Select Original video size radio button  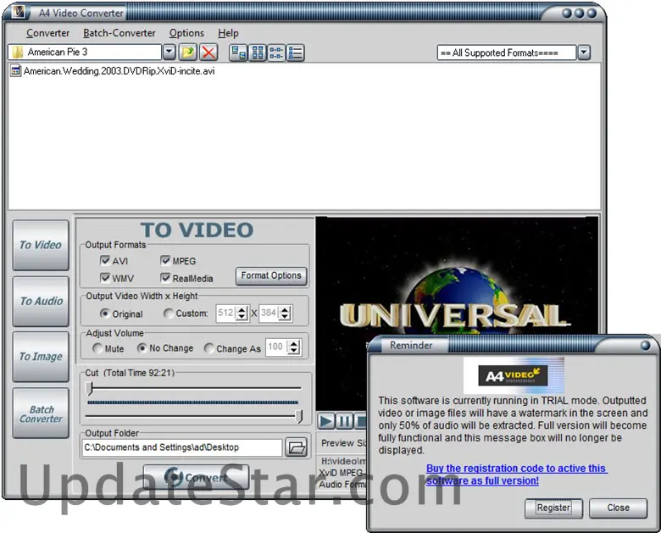[x=104, y=314]
